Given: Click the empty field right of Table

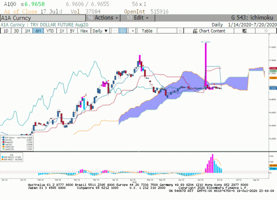Looking at the screenshot, I should click(167, 31).
